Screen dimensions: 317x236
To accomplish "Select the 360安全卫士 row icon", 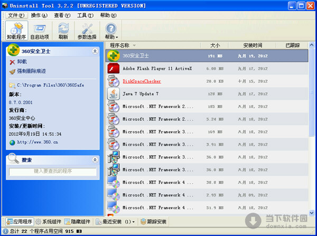I will [x=114, y=56].
